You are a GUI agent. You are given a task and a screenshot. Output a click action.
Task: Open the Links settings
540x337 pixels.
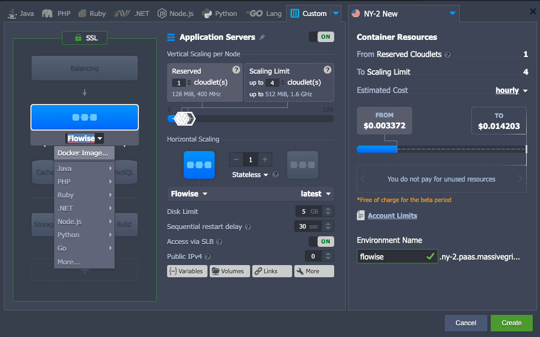[272, 271]
